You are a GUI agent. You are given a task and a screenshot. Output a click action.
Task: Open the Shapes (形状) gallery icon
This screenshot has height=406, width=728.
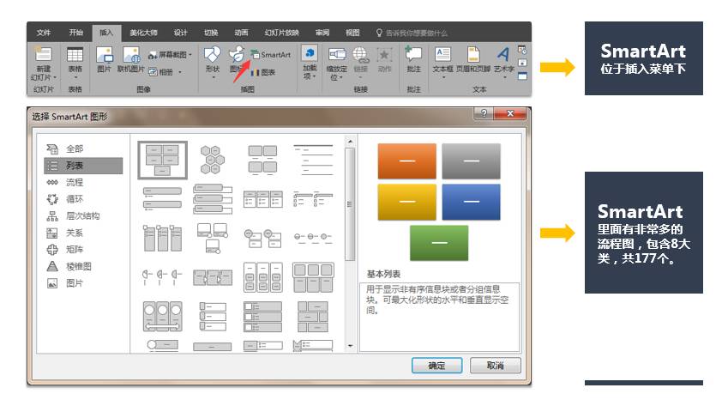[212, 53]
